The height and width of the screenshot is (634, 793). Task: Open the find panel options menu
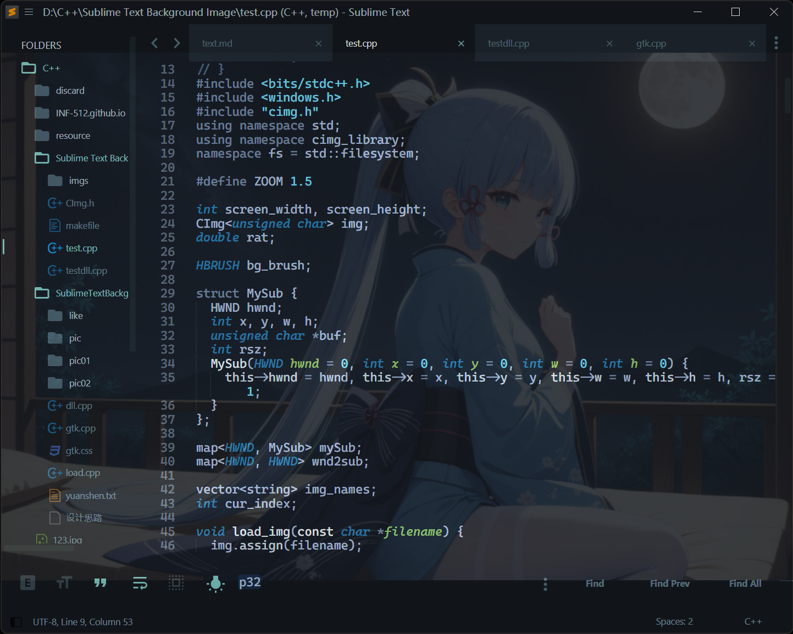(545, 584)
